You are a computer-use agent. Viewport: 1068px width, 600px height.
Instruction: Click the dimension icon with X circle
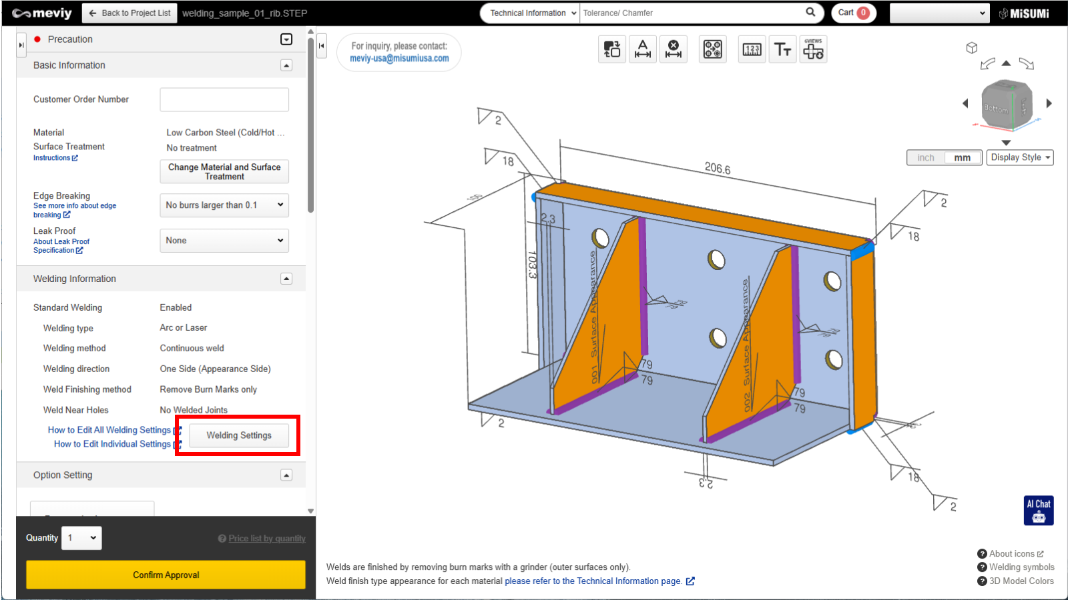[674, 49]
